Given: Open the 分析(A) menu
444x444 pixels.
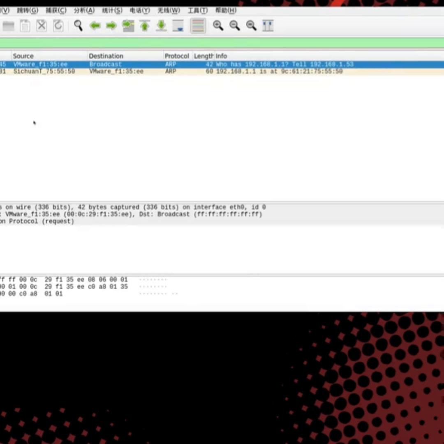Looking at the screenshot, I should [x=84, y=10].
